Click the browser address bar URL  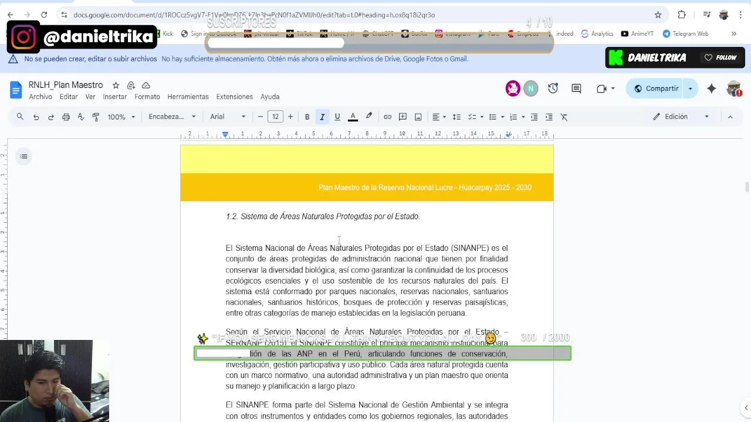[x=254, y=15]
